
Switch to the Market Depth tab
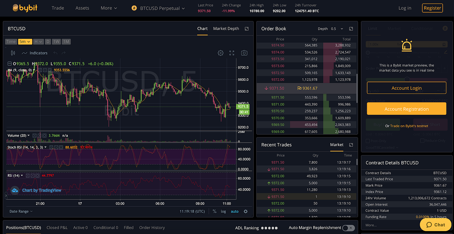[x=226, y=28]
